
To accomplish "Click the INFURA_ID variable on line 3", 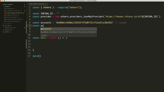I will (x=47, y=14).
